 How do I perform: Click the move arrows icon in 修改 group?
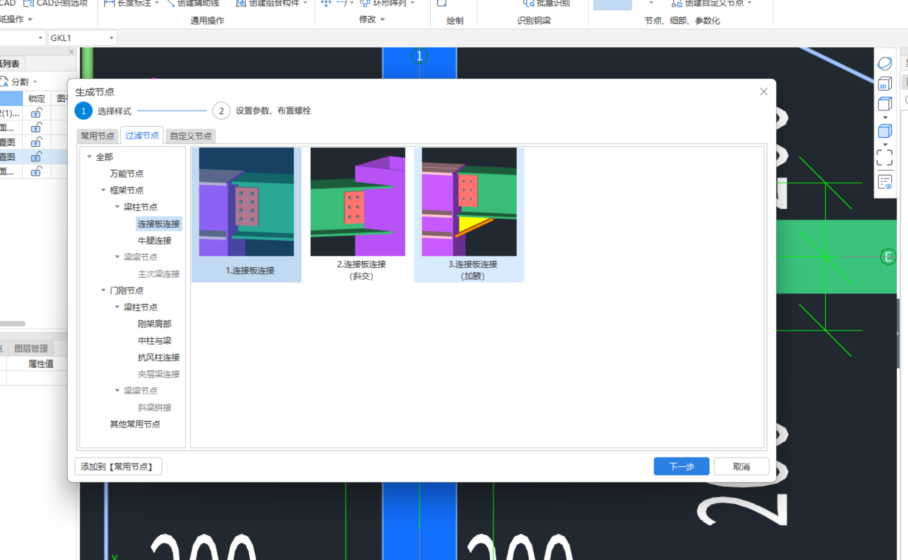(326, 3)
